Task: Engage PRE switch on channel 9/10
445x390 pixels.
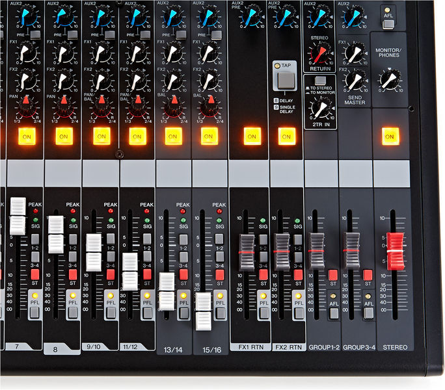Action: [110, 35]
